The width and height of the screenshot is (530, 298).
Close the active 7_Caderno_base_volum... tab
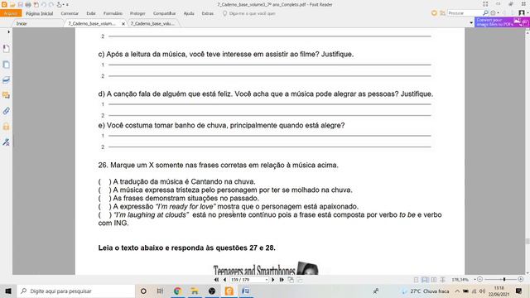pos(123,24)
